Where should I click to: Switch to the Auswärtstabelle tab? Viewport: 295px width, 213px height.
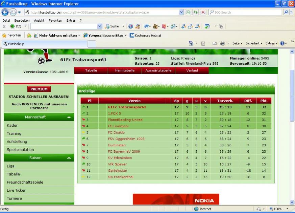coord(158,70)
